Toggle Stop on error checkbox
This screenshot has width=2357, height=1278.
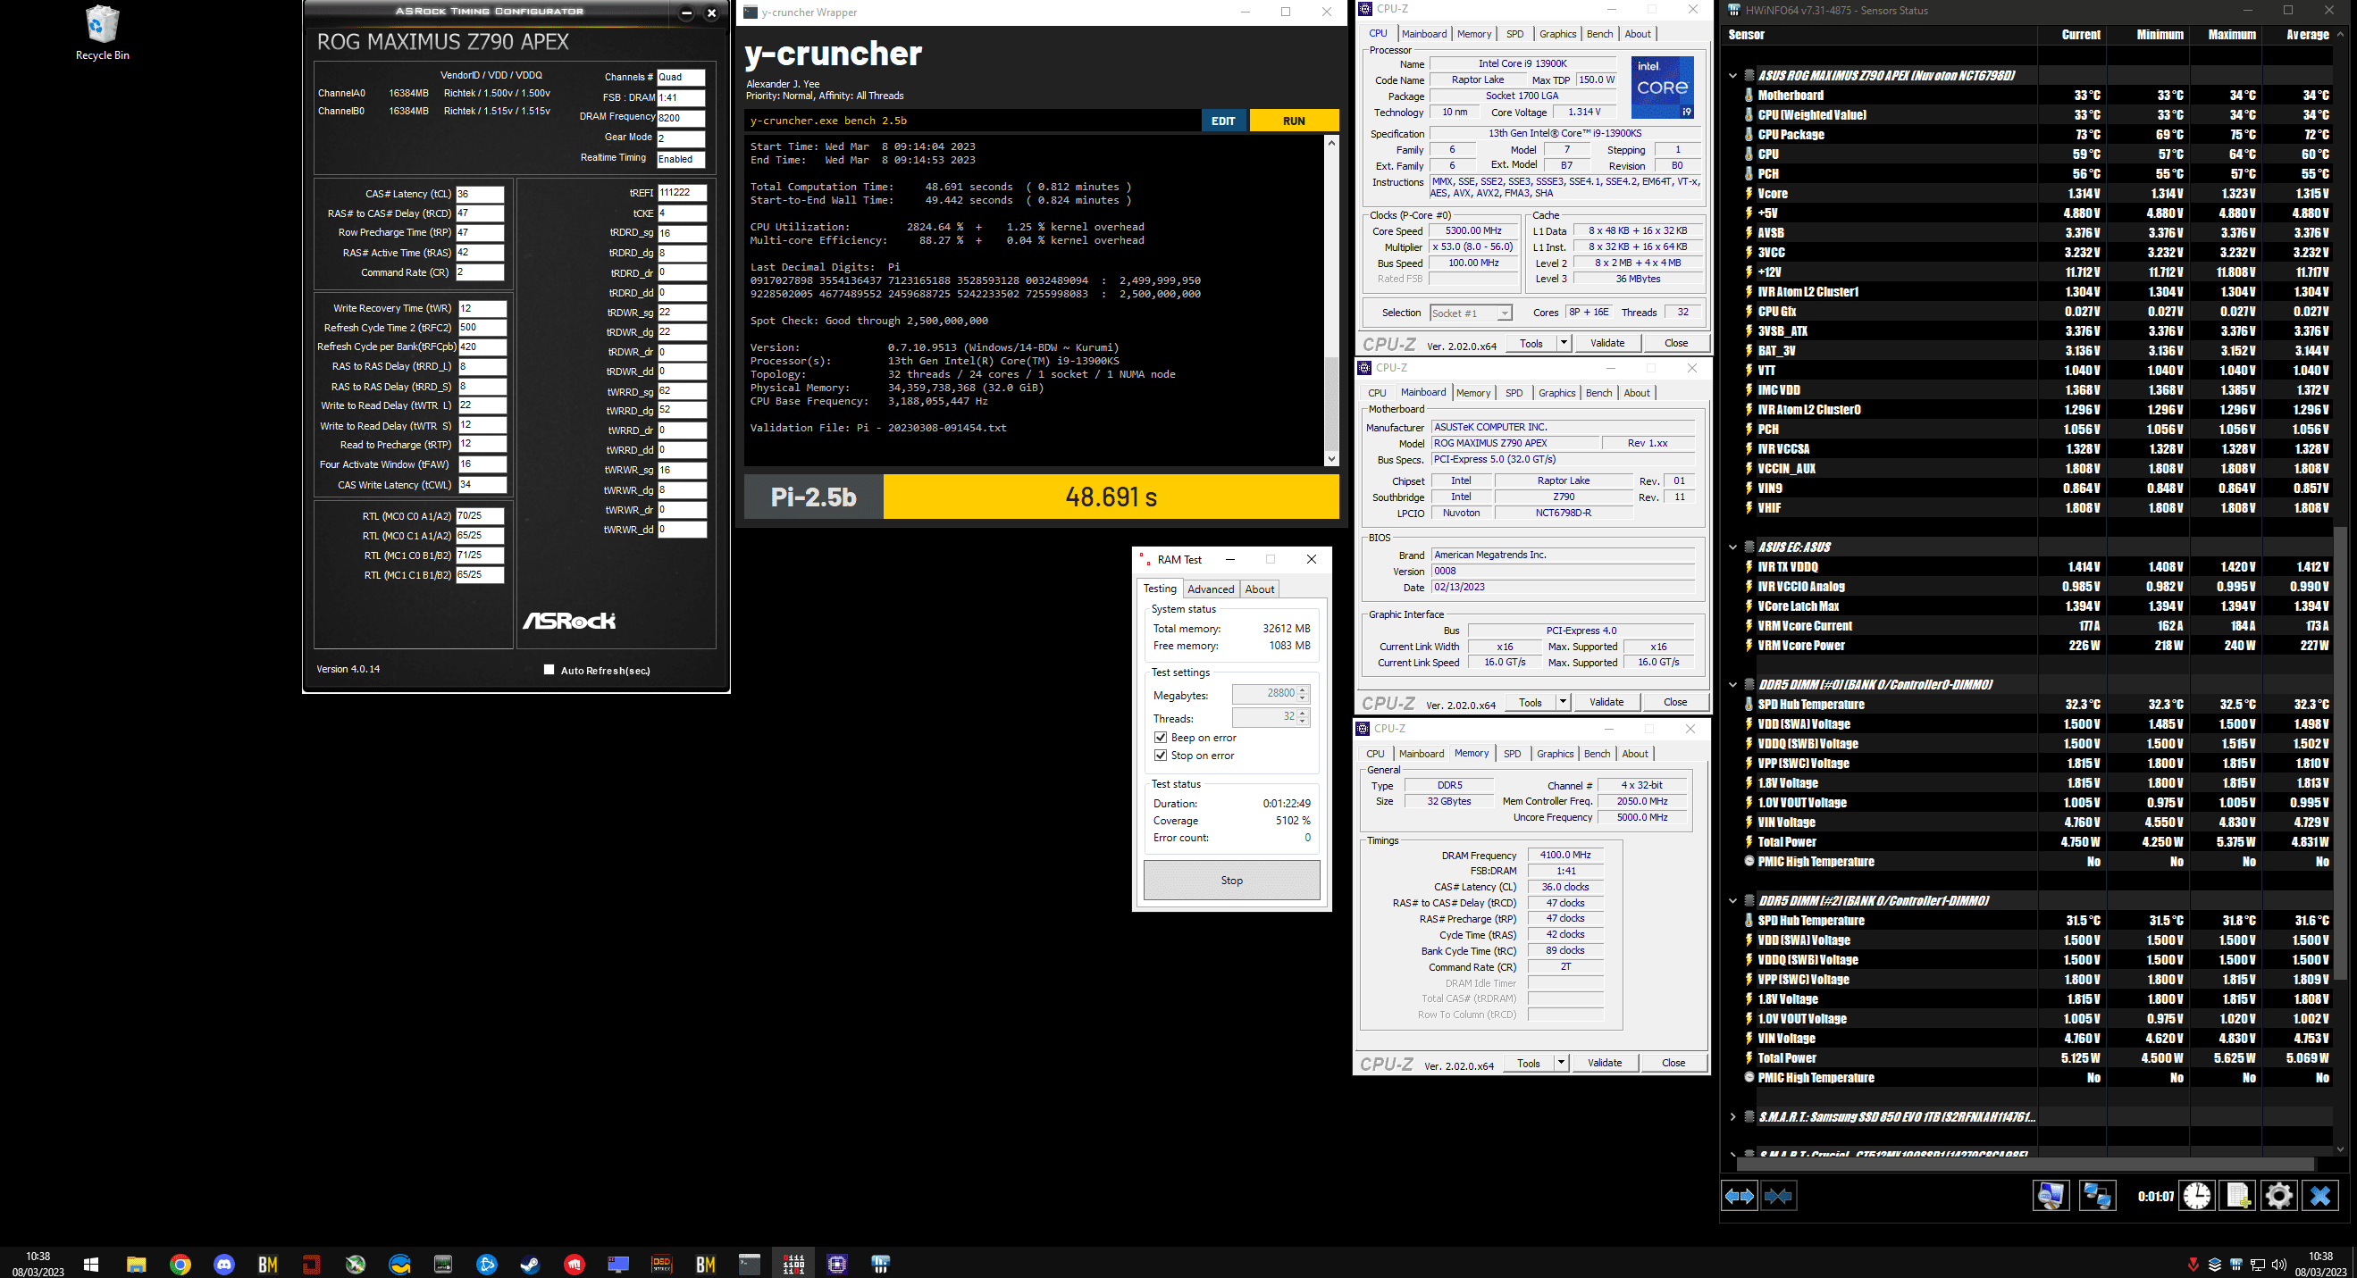(1161, 756)
